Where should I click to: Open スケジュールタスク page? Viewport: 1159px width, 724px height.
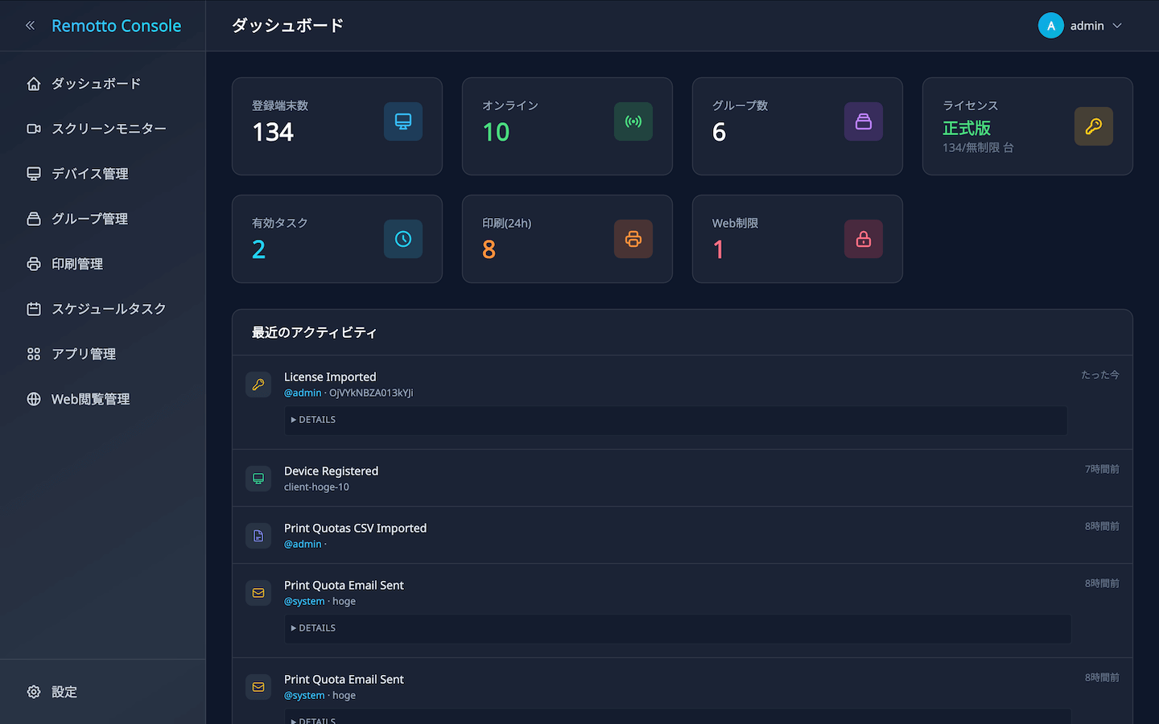(109, 309)
